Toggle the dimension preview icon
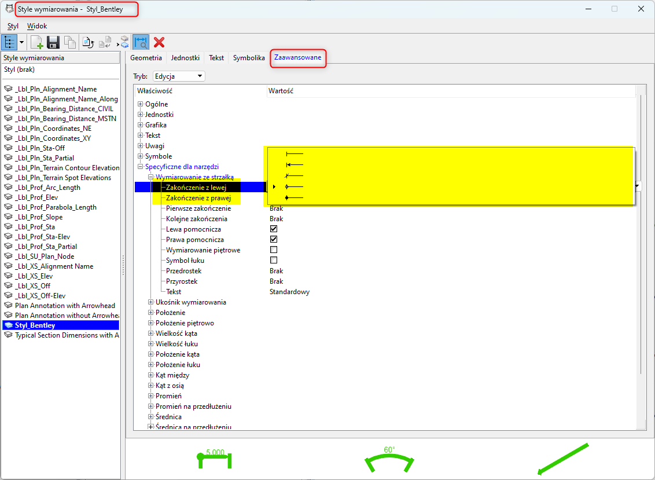The width and height of the screenshot is (655, 480). click(141, 42)
